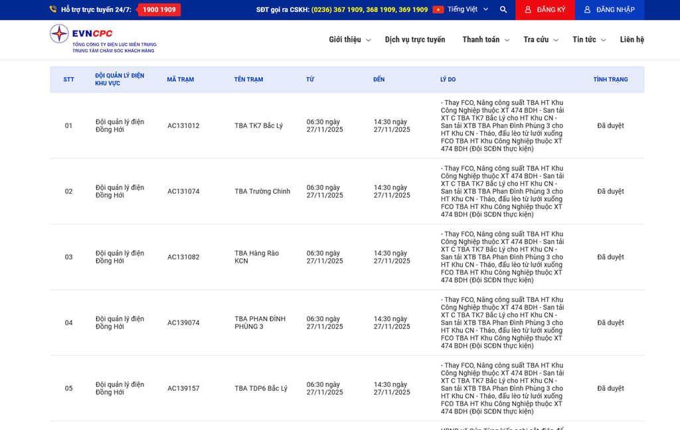Click the EVNCPC logo

pos(103,38)
